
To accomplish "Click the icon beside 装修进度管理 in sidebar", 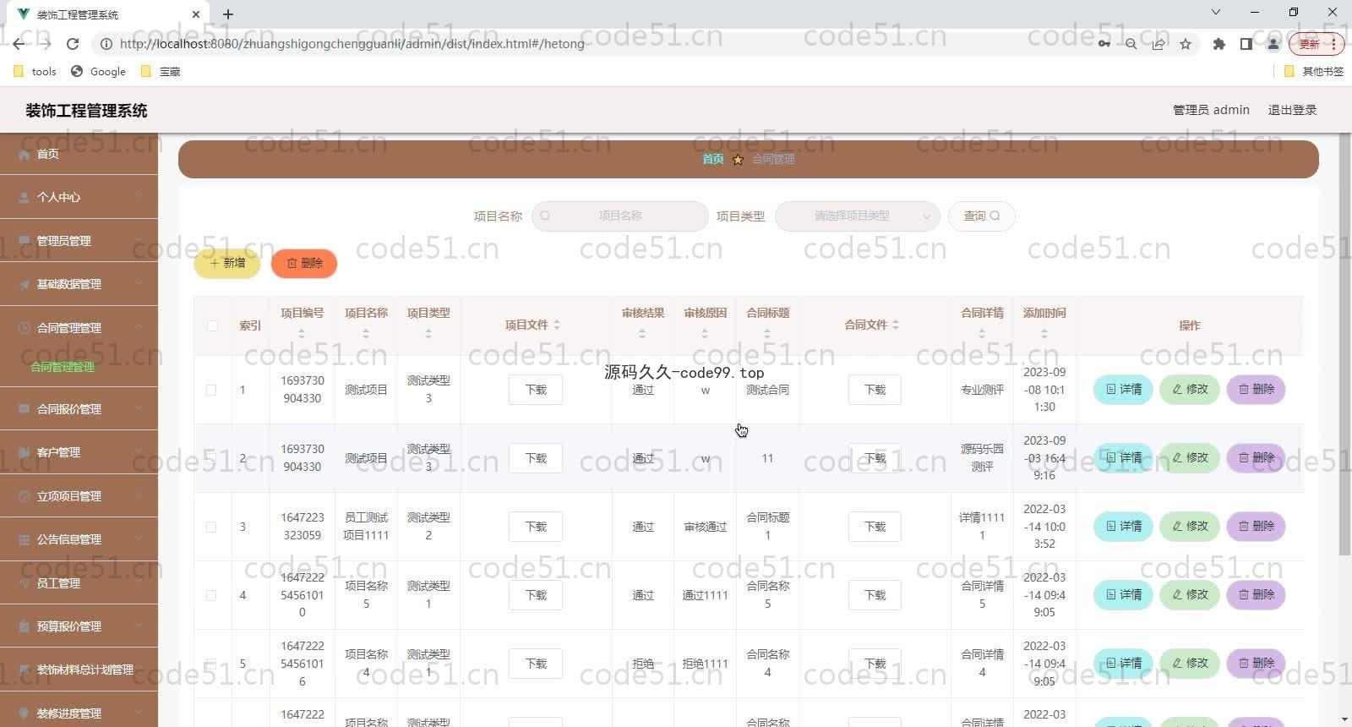I will (x=24, y=713).
